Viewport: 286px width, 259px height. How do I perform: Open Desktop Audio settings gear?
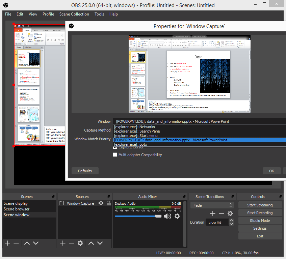pyautogui.click(x=177, y=216)
